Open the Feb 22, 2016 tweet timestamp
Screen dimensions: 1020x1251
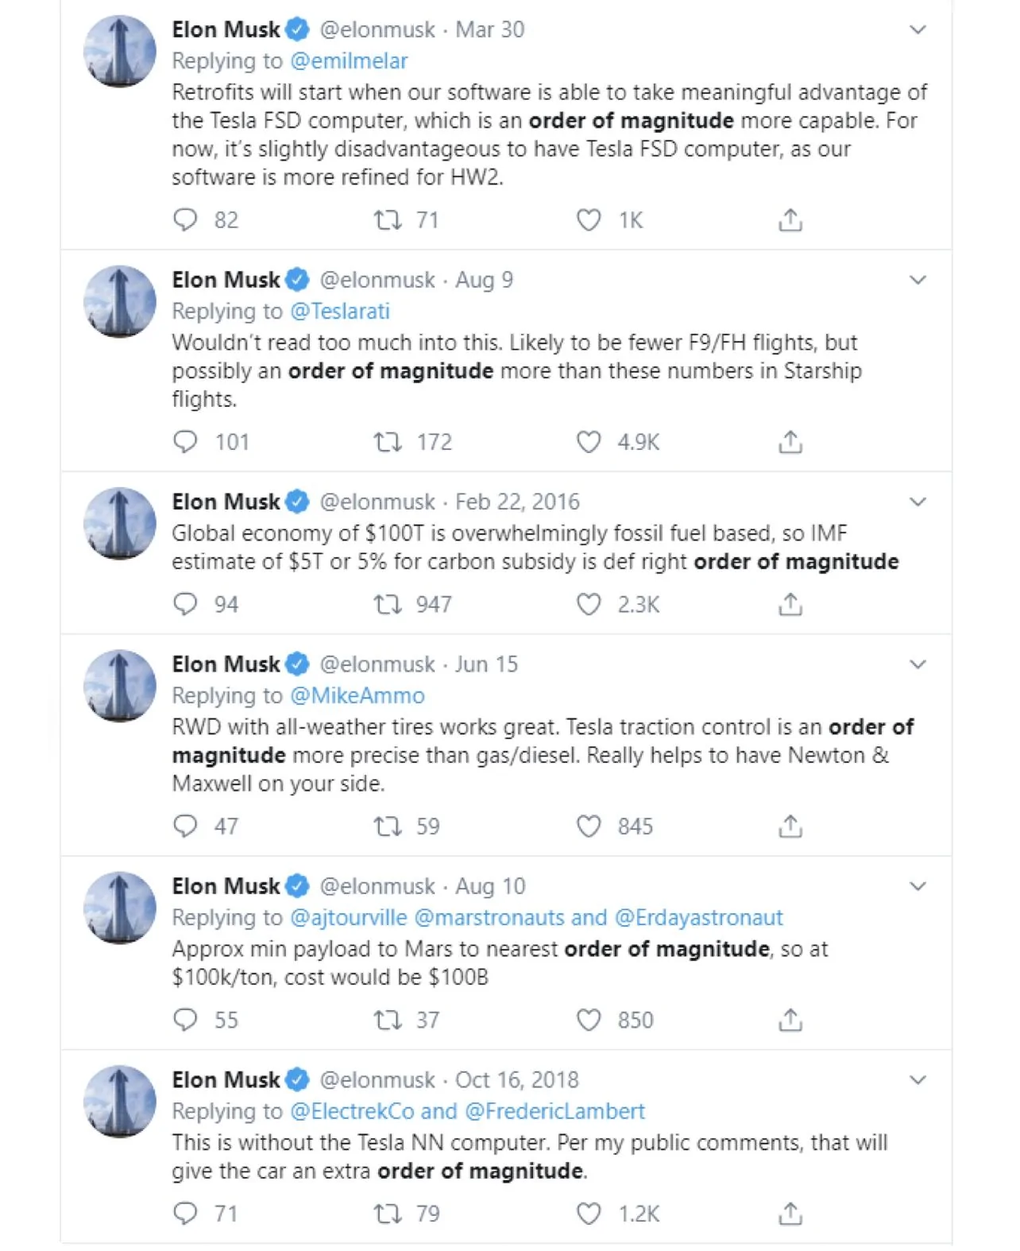(517, 502)
